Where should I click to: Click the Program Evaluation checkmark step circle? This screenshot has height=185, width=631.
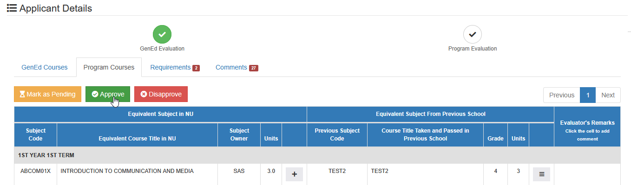(473, 34)
